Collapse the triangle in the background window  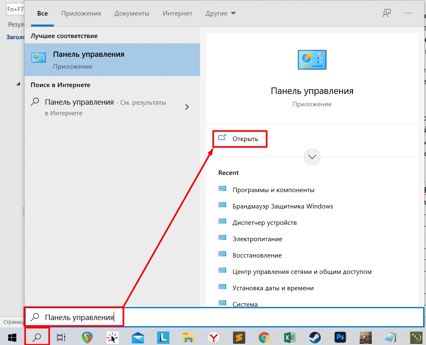point(18,84)
